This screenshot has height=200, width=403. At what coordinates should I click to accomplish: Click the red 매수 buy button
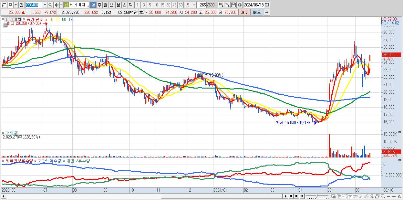point(244,12)
